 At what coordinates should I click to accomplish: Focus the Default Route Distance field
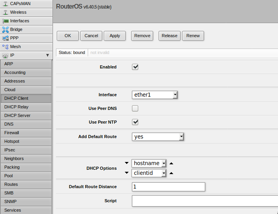pos(168,187)
